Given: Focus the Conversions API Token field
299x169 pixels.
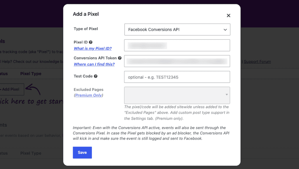Looking at the screenshot, I should pyautogui.click(x=177, y=61).
